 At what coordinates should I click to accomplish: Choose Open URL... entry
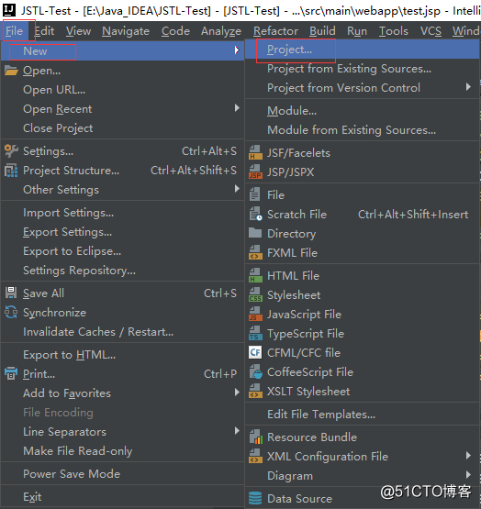(122, 90)
